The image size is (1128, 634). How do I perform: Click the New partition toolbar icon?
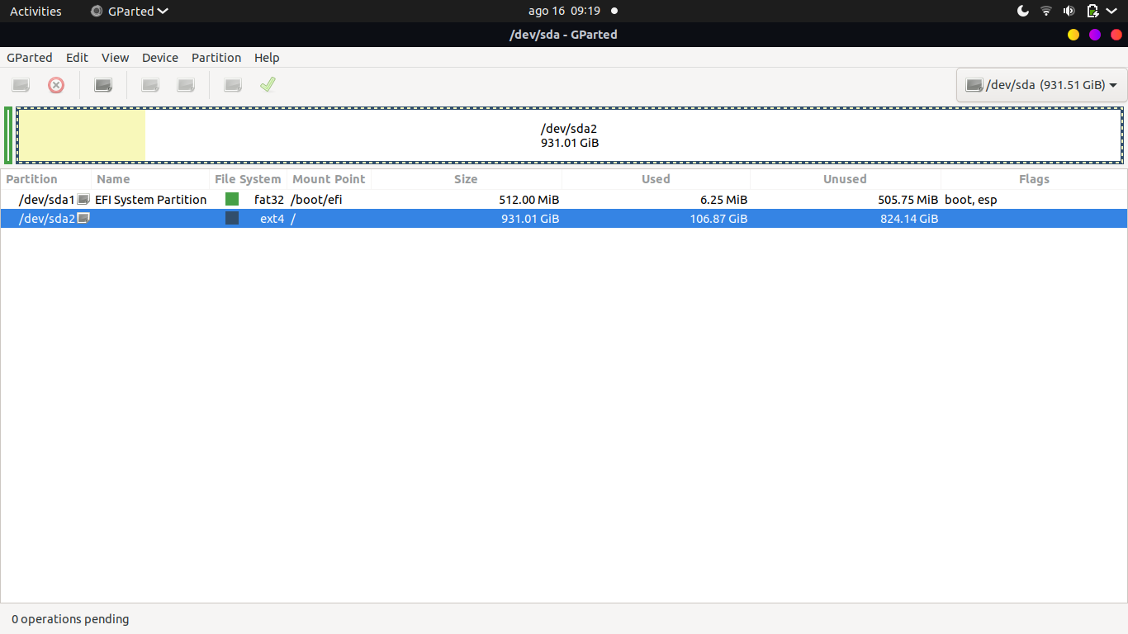coord(21,85)
